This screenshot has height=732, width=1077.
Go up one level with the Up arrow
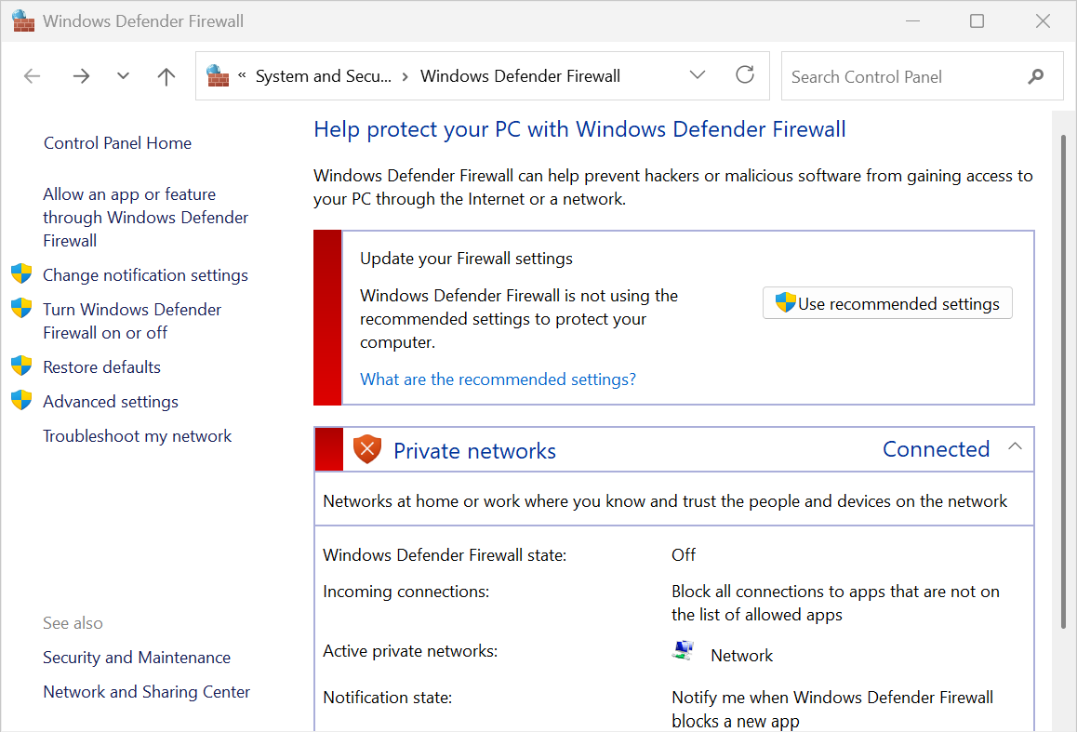click(x=166, y=76)
